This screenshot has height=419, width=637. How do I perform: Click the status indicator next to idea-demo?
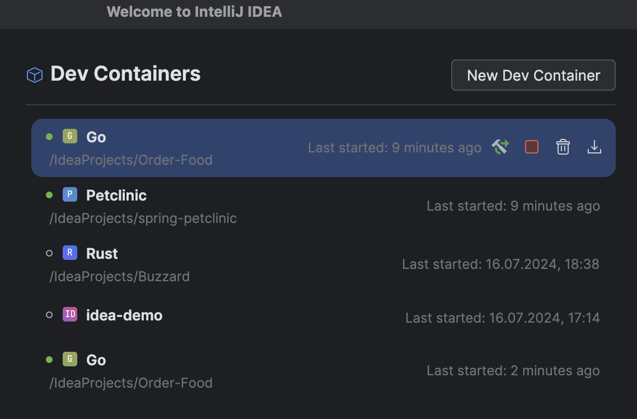[49, 314]
